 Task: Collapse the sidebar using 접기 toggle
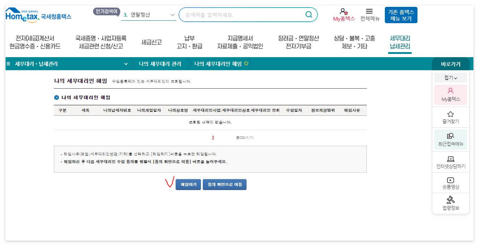click(x=450, y=77)
